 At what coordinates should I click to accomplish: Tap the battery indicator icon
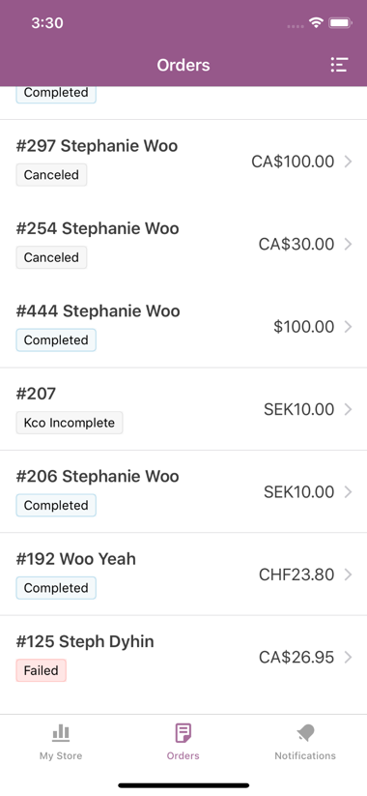pyautogui.click(x=340, y=23)
